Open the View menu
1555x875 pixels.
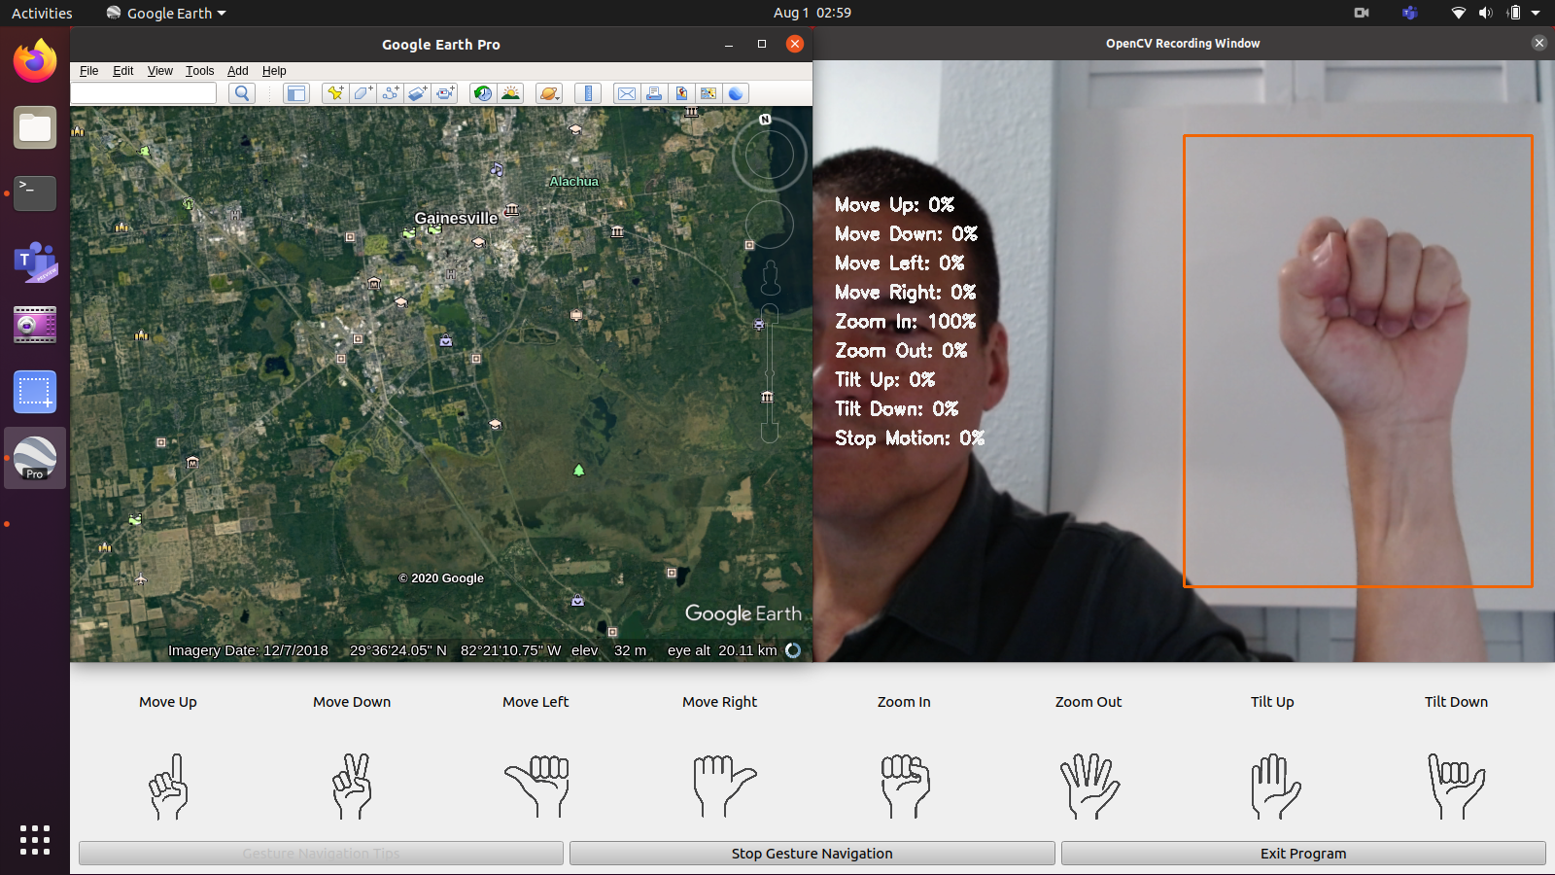[x=160, y=71]
